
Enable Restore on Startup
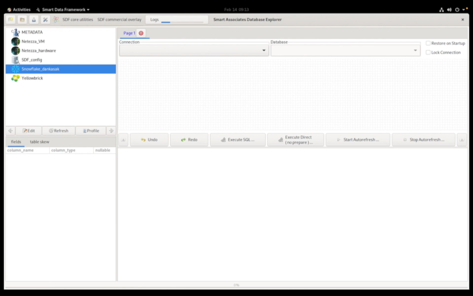(x=428, y=43)
